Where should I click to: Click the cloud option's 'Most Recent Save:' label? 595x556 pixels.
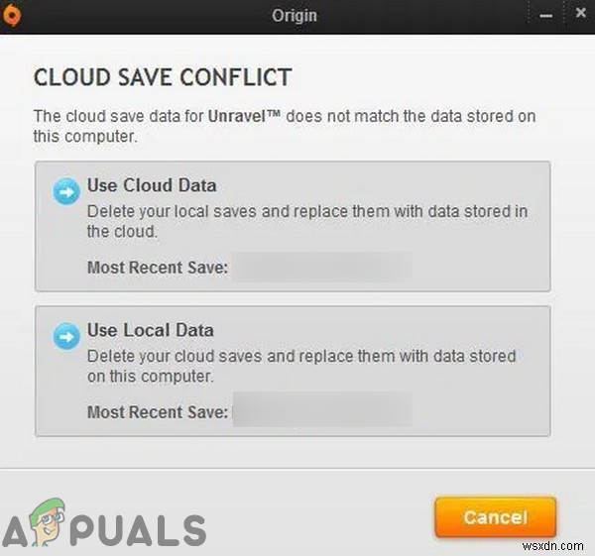coord(157,267)
